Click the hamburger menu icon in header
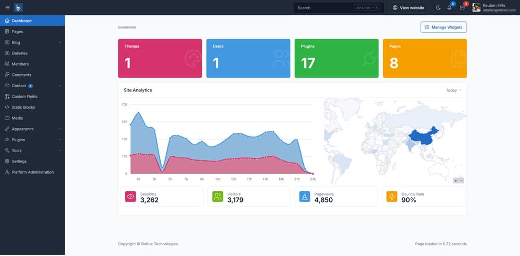Screen dimensions: 520x256 pos(7,8)
